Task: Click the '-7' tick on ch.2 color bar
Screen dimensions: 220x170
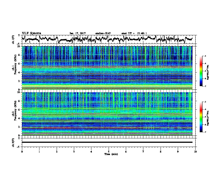Action: [205, 132]
